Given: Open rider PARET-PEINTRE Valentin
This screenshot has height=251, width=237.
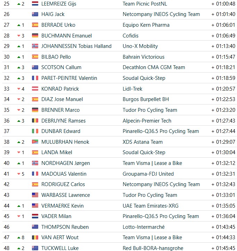Looking at the screenshot, I should (x=69, y=78).
